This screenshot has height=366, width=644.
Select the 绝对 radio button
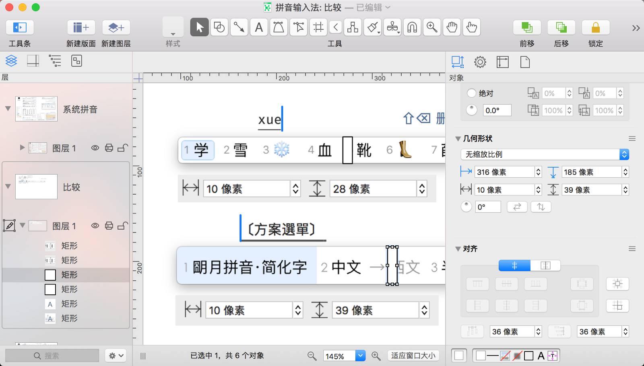(x=471, y=93)
